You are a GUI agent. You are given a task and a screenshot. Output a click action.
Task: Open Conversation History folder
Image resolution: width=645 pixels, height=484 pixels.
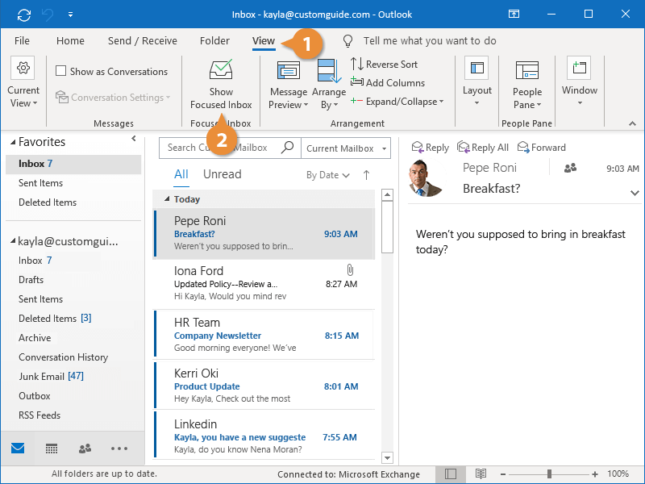click(63, 357)
